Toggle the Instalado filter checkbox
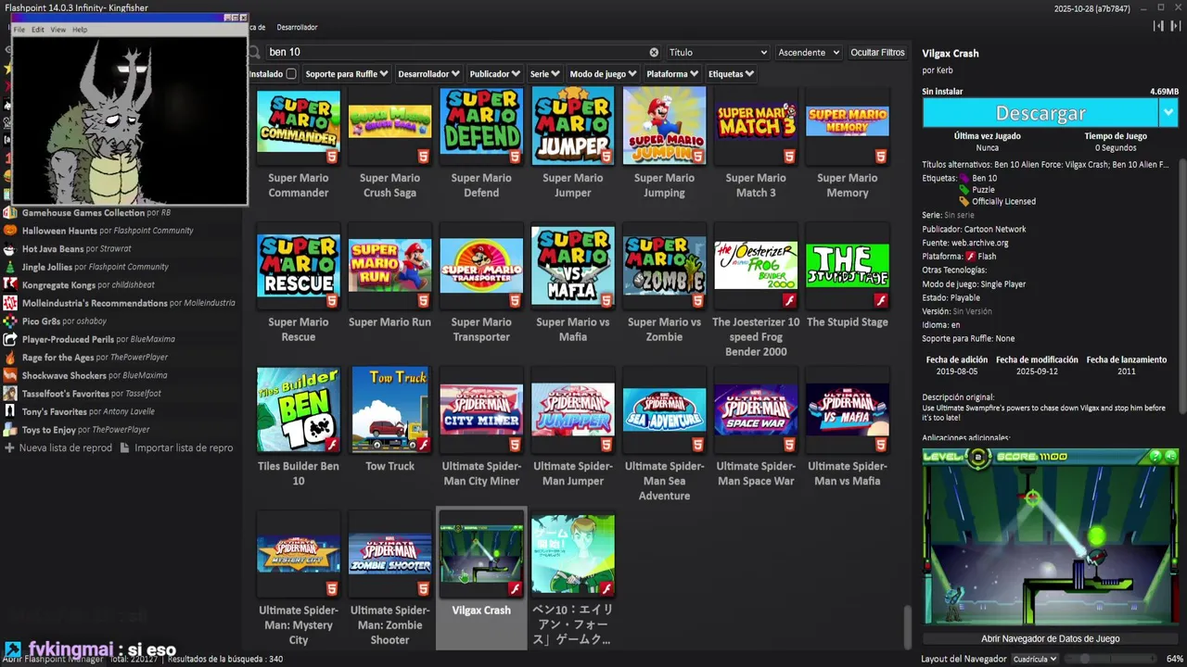Screen dimensions: 1187x667 [x=291, y=74]
